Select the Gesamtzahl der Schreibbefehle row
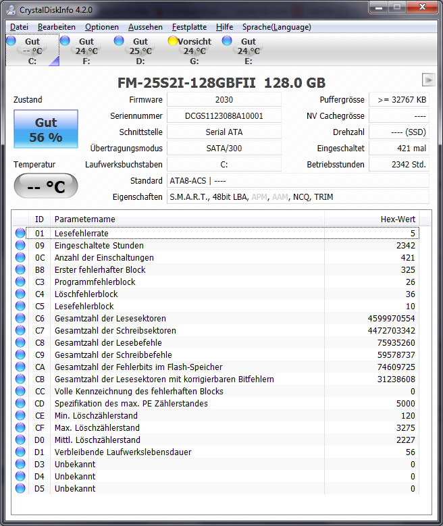 (x=215, y=355)
